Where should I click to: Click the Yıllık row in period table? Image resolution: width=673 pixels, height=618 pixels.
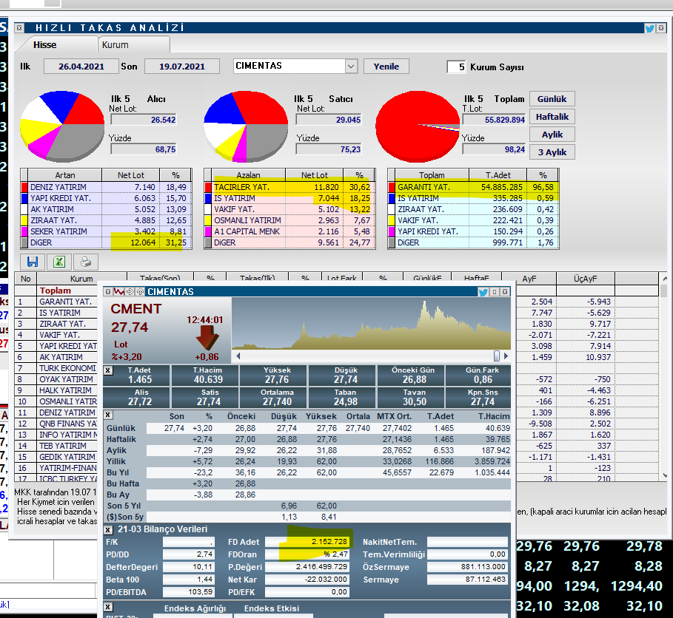click(307, 461)
